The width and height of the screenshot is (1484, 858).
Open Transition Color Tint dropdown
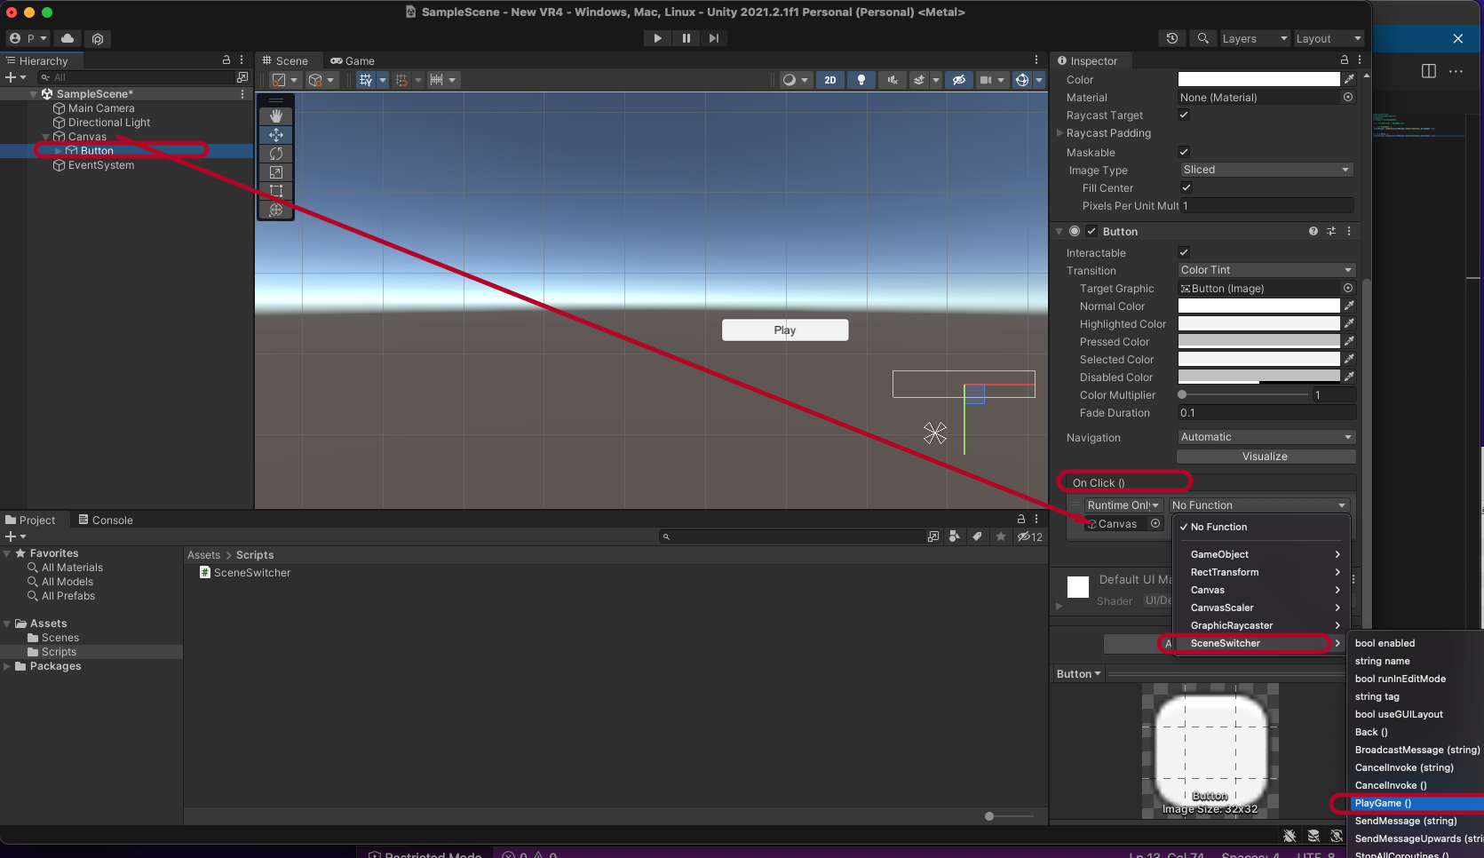tap(1266, 270)
